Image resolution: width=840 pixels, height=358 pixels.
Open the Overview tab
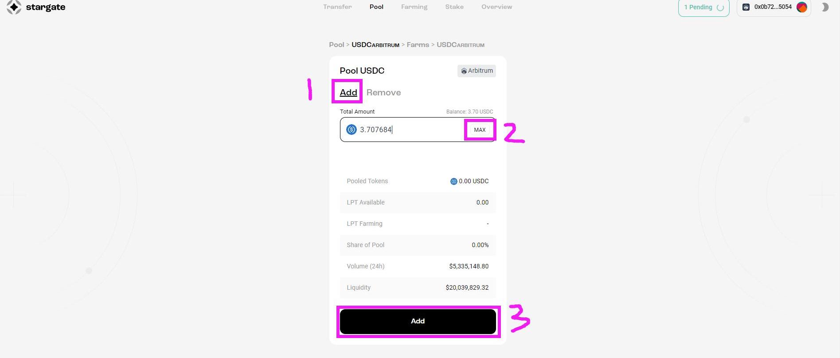coord(496,7)
